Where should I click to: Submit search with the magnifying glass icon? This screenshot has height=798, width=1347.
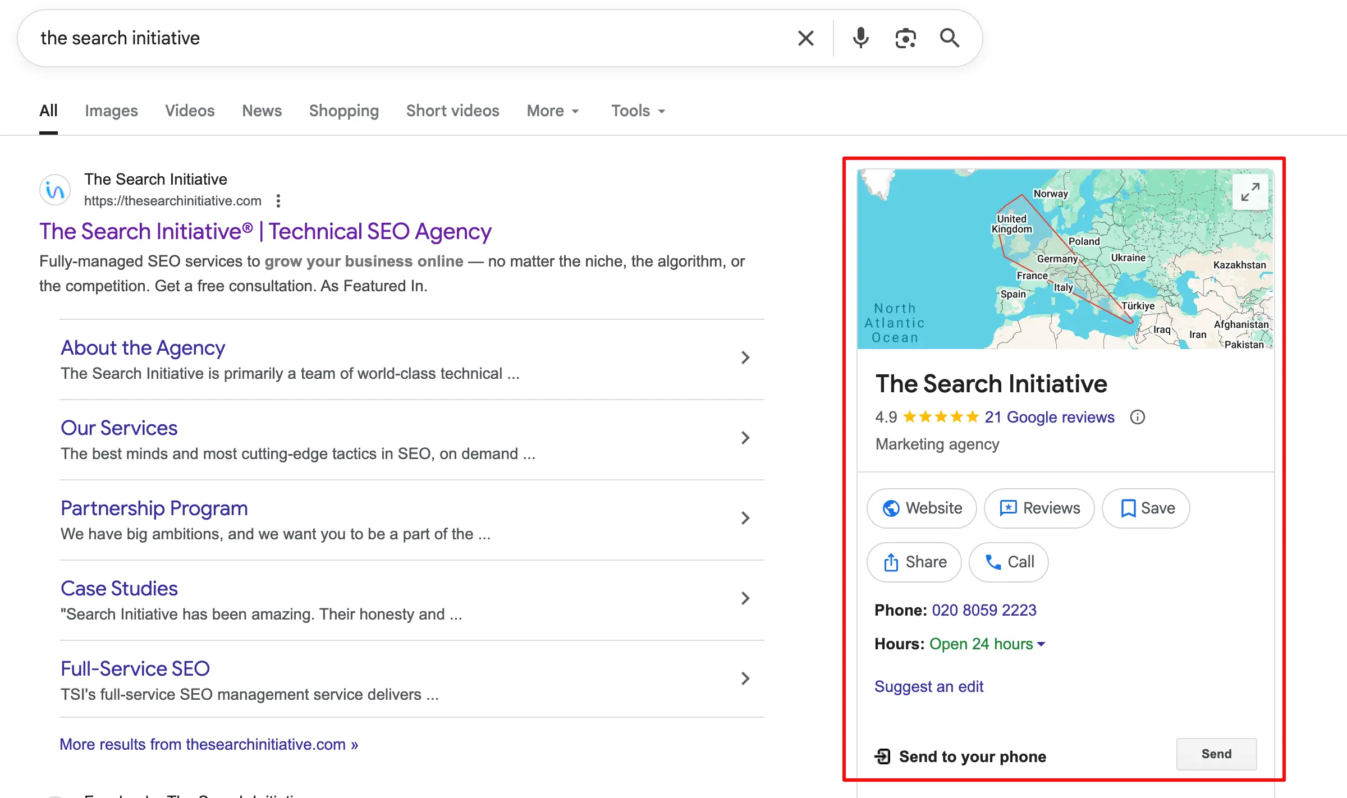(950, 38)
